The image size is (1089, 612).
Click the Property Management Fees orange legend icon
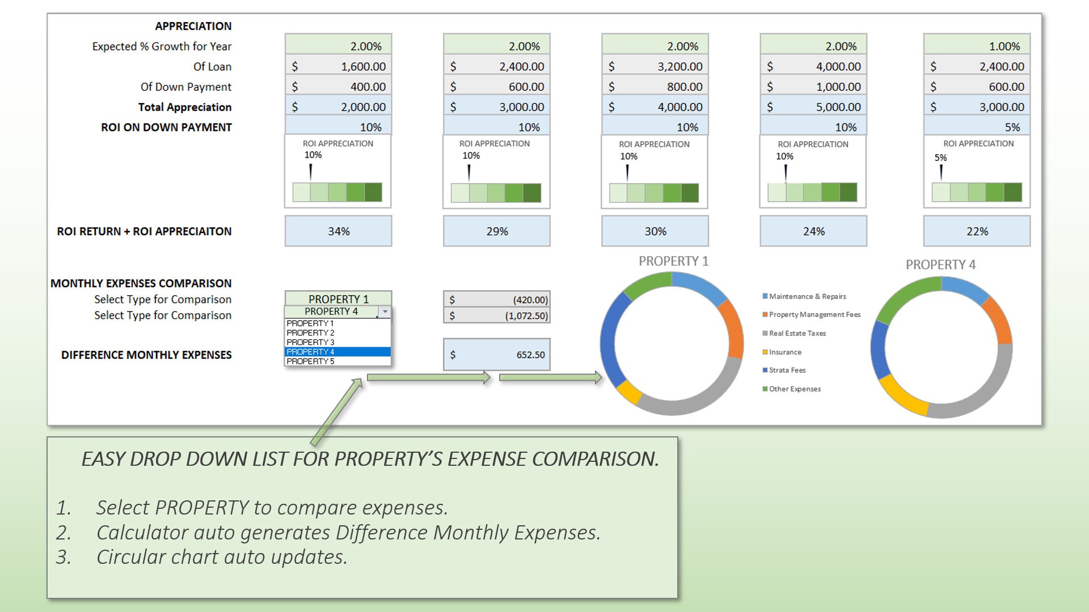point(765,314)
